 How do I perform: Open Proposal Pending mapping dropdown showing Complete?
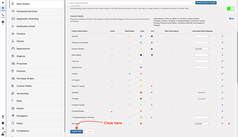[202, 49]
